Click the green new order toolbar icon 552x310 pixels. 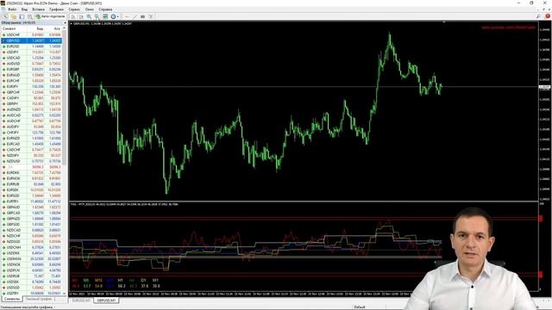click(5, 16)
